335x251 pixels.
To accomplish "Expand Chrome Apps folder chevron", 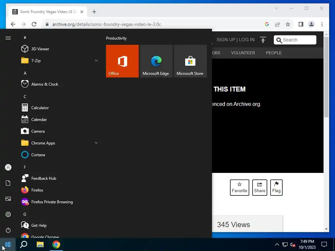I will coord(96,143).
